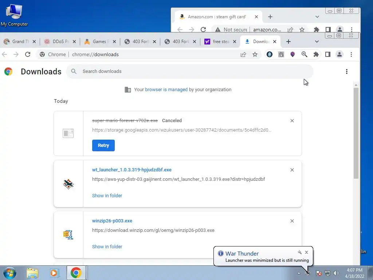Close the Grand Theft tab

tap(34, 42)
